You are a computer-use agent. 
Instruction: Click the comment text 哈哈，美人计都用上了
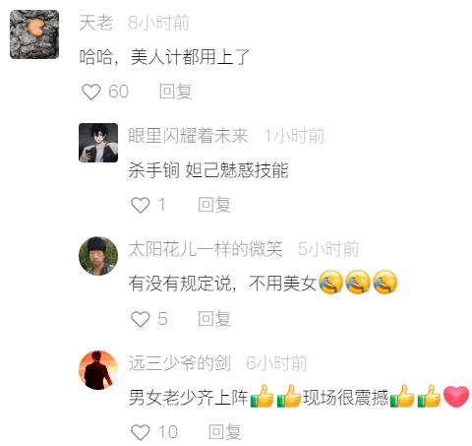coord(164,57)
